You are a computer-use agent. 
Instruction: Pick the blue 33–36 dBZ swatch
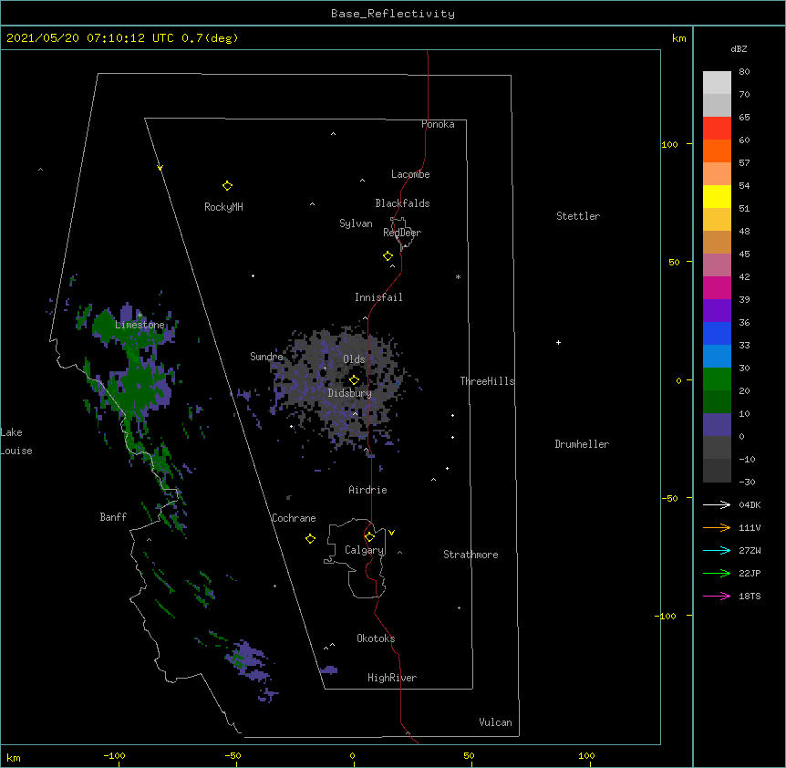coord(717,333)
